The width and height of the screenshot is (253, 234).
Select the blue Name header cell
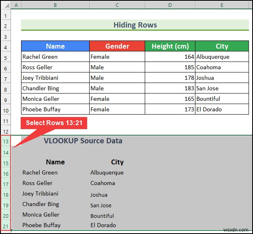(55, 46)
